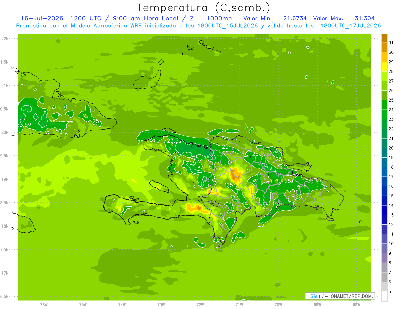Click the 24 value on the color scale

391,110
